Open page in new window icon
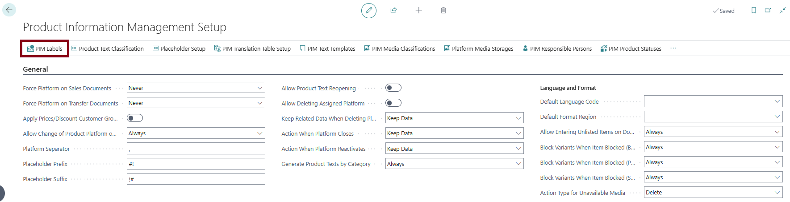790x202 pixels. coord(768,10)
